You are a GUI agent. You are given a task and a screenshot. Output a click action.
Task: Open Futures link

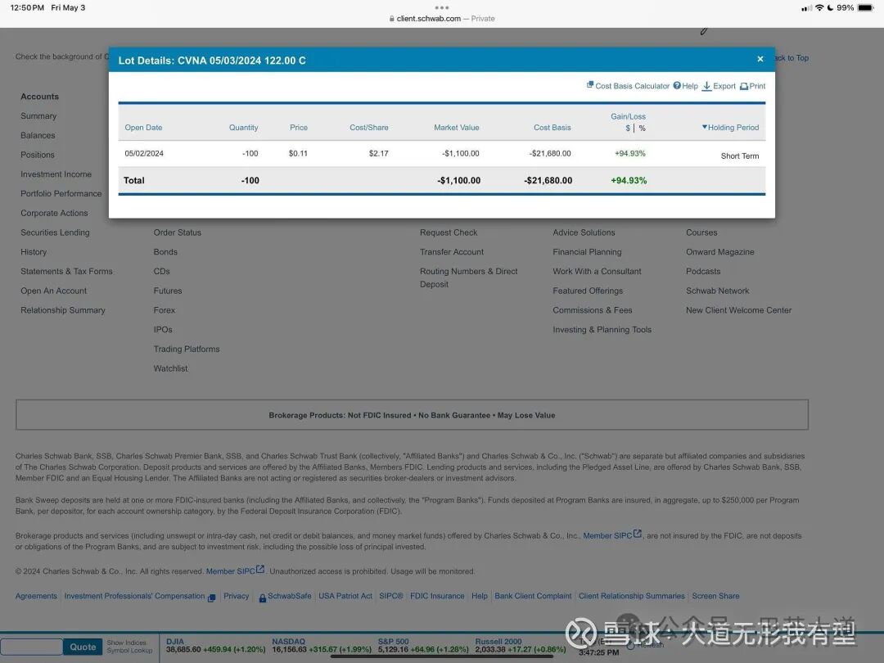168,291
